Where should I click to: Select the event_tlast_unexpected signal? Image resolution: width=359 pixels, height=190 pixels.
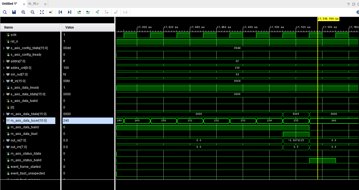tap(28, 173)
